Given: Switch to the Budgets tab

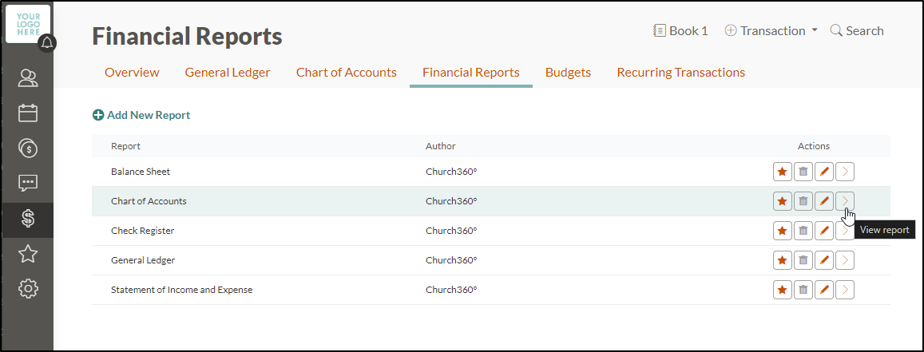Looking at the screenshot, I should 568,73.
